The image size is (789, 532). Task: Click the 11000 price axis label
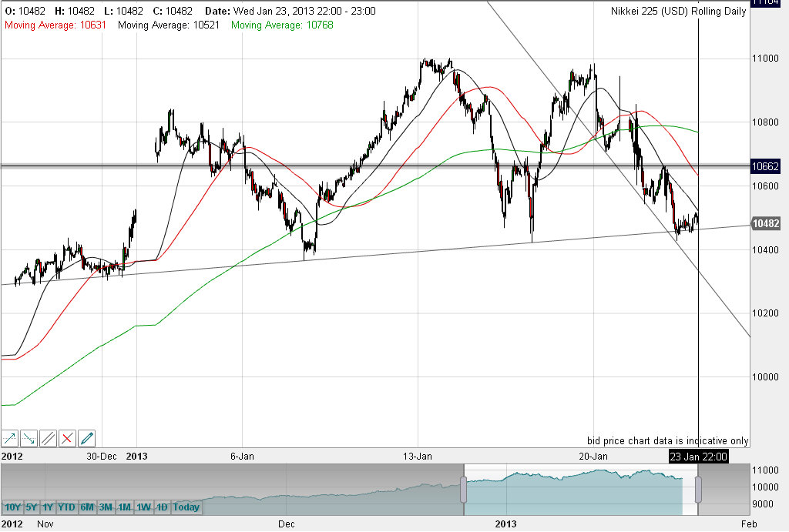pyautogui.click(x=765, y=59)
